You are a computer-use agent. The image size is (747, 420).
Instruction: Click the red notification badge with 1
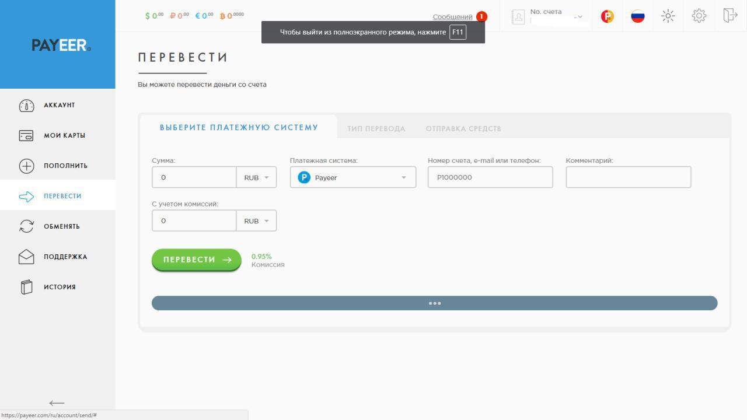coord(481,16)
